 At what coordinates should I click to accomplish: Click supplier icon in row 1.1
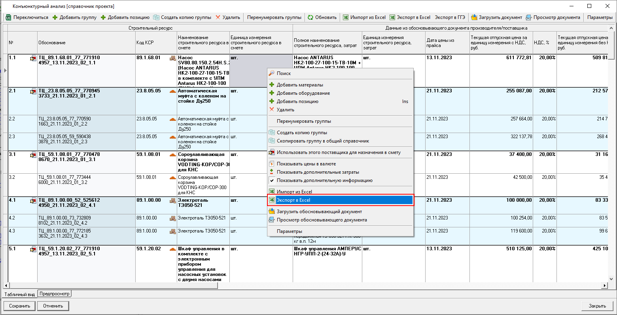[33, 58]
